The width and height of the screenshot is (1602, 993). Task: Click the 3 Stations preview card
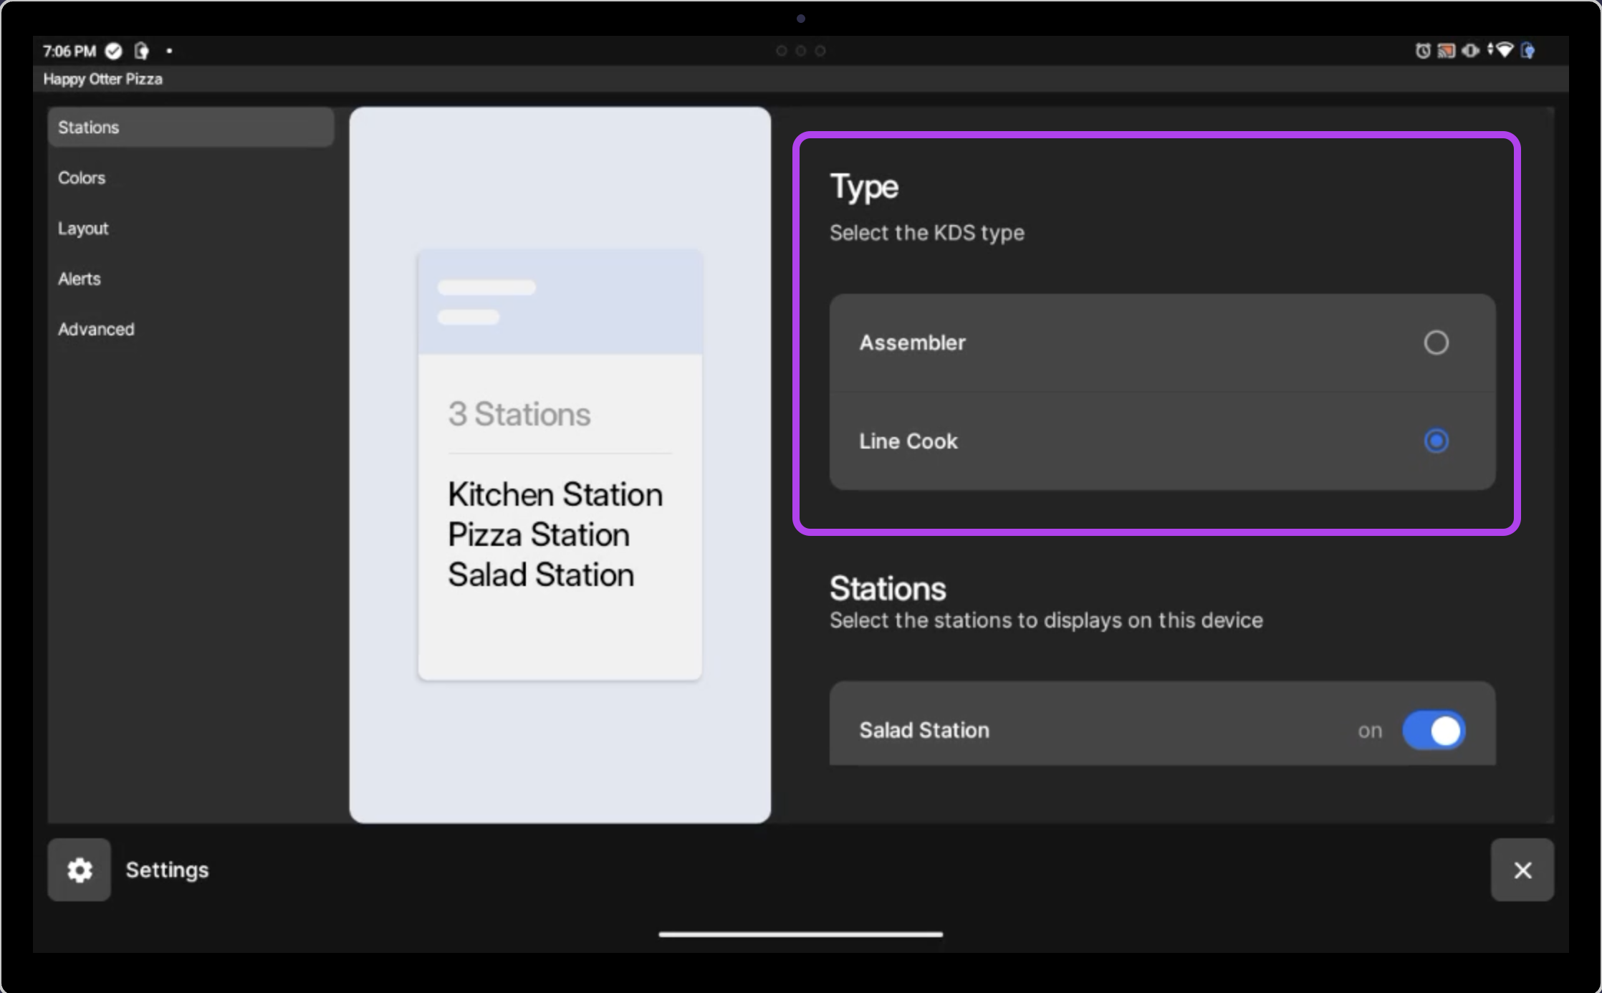click(x=560, y=465)
